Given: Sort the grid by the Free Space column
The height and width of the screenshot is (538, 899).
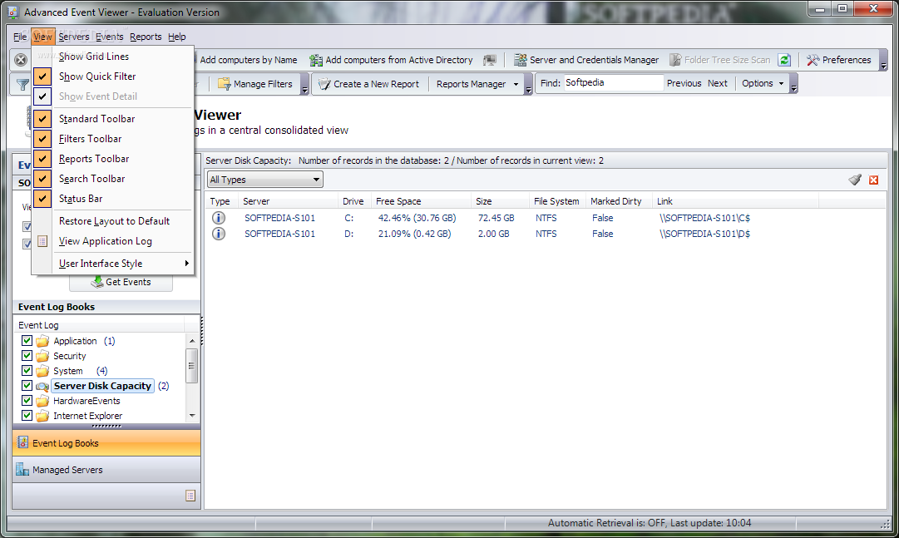Looking at the screenshot, I should [x=420, y=201].
